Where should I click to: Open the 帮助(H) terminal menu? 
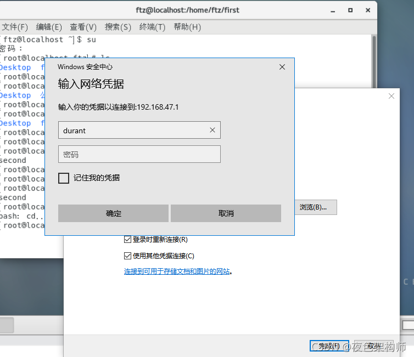(187, 27)
